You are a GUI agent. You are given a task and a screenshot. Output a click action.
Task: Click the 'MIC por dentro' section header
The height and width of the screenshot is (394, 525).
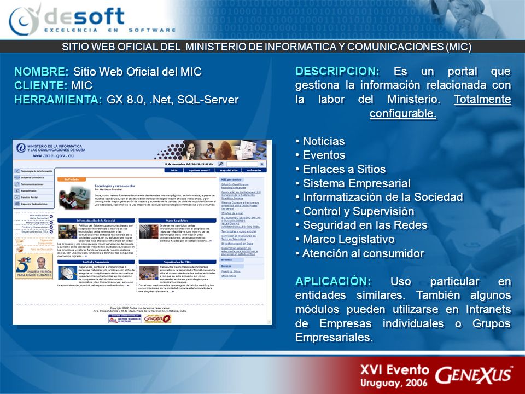[231, 179]
